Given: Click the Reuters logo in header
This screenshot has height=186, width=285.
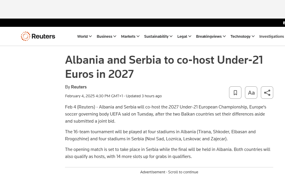Looking at the screenshot, I should pyautogui.click(x=38, y=36).
